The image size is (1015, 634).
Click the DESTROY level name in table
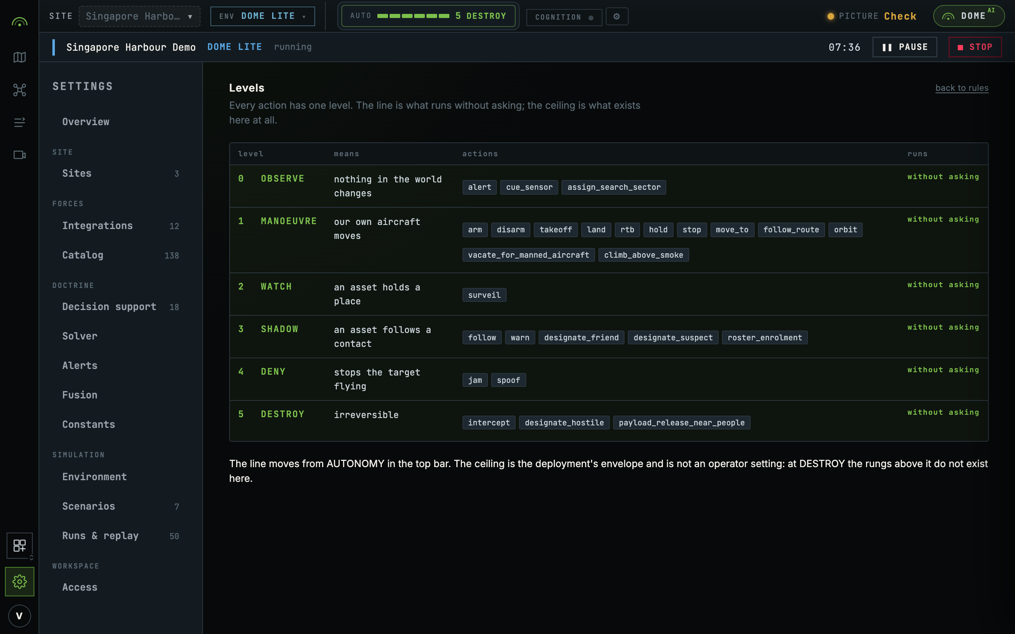coord(282,414)
